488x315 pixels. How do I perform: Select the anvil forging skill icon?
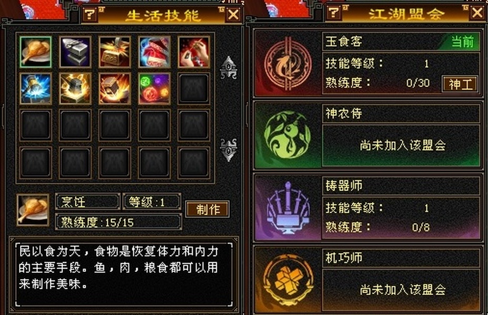75,52
